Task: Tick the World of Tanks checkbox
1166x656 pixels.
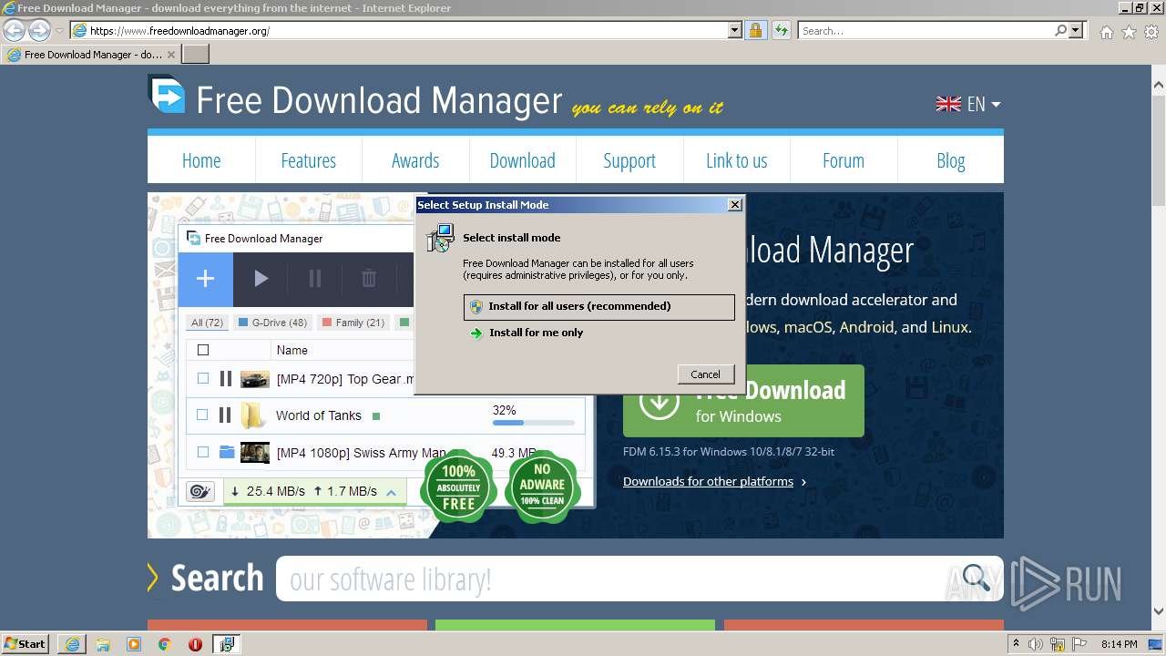Action: click(203, 415)
